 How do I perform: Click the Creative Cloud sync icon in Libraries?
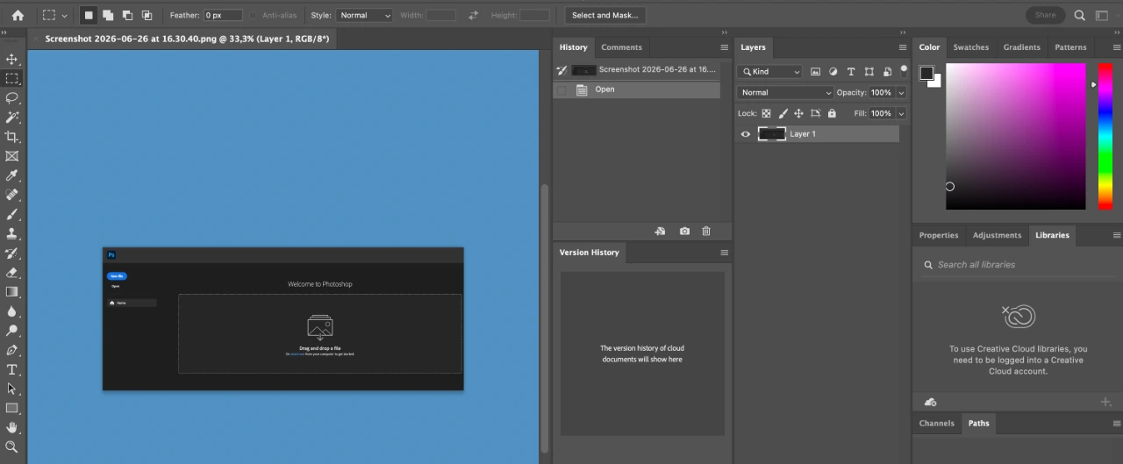[930, 402]
